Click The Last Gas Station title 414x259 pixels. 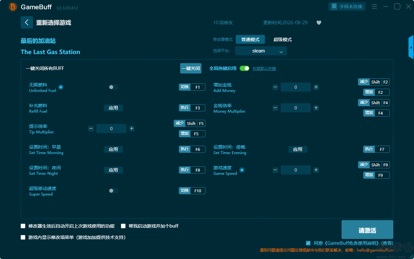tap(50, 52)
